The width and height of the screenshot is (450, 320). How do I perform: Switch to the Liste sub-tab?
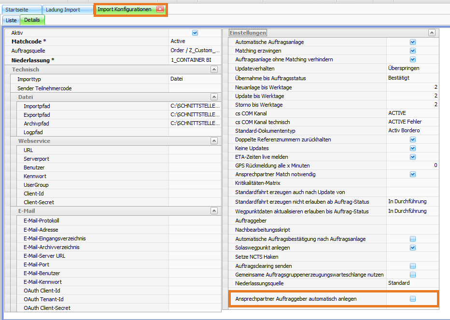[11, 20]
